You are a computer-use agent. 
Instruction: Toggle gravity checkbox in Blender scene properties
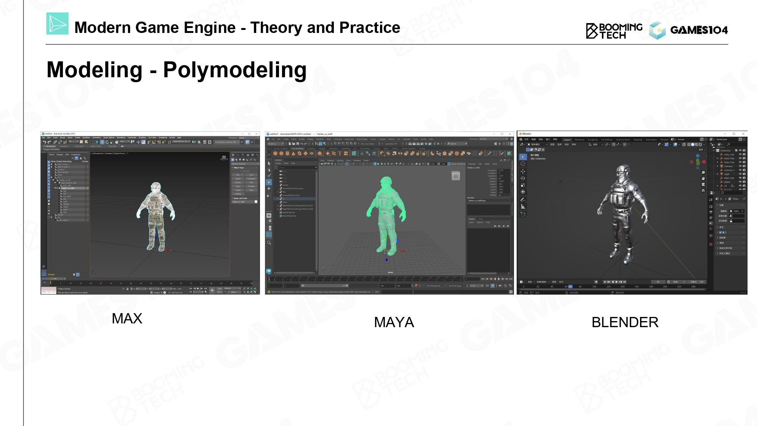point(720,233)
